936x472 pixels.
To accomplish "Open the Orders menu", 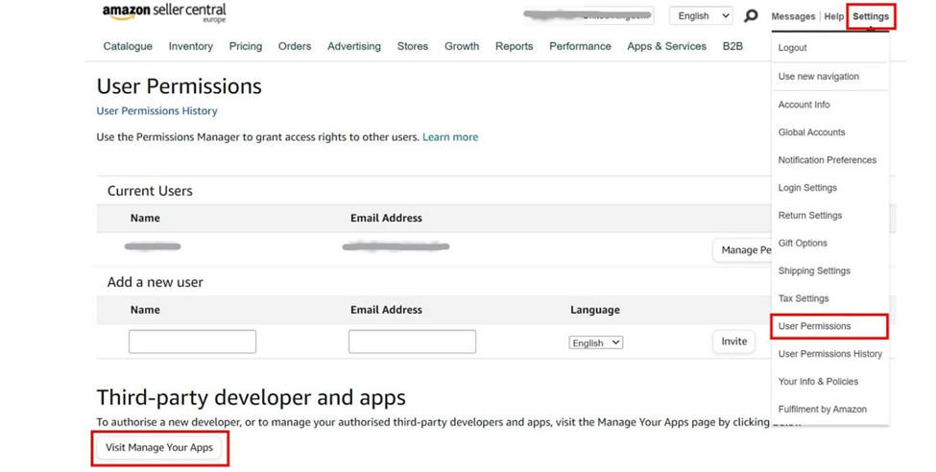I will pos(295,46).
